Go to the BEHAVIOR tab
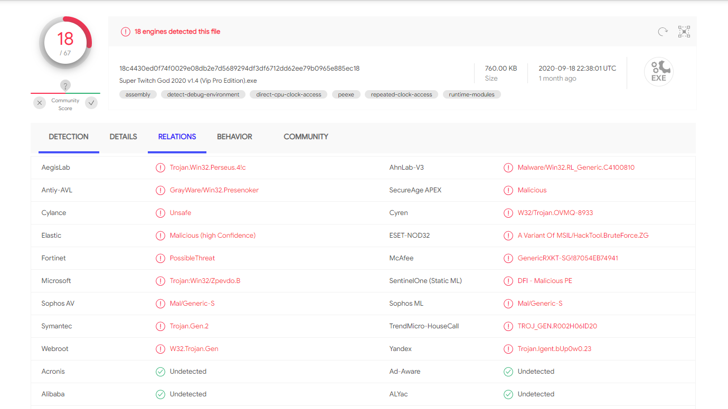This screenshot has width=728, height=409. (x=234, y=137)
